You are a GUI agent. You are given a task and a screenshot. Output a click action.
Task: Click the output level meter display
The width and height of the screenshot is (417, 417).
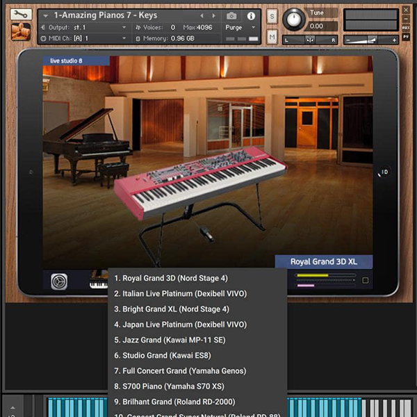(371, 20)
